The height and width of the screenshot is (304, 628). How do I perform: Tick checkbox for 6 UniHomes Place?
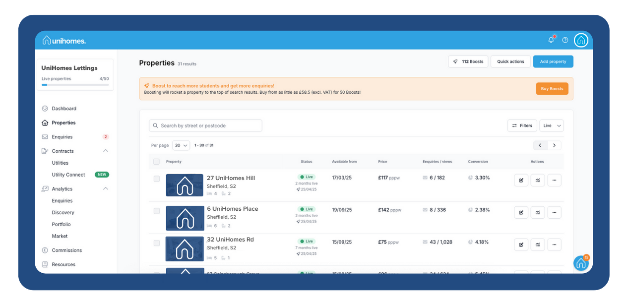[157, 211]
